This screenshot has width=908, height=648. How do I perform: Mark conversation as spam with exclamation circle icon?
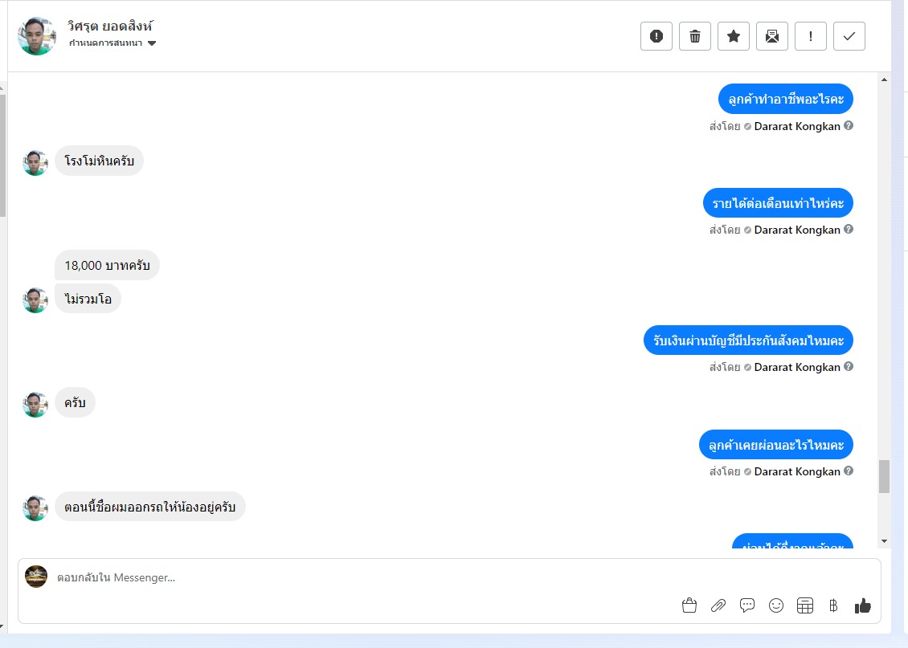656,36
